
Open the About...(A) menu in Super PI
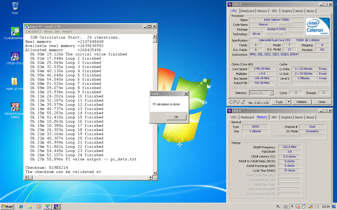(x=52, y=31)
